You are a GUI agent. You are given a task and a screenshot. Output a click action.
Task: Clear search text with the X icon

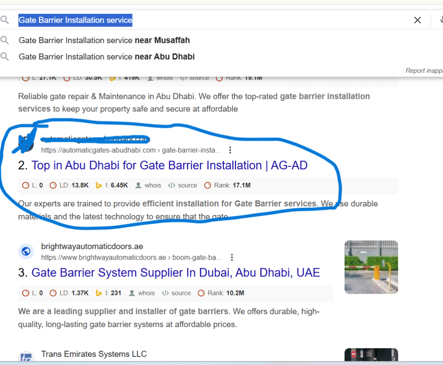click(417, 20)
